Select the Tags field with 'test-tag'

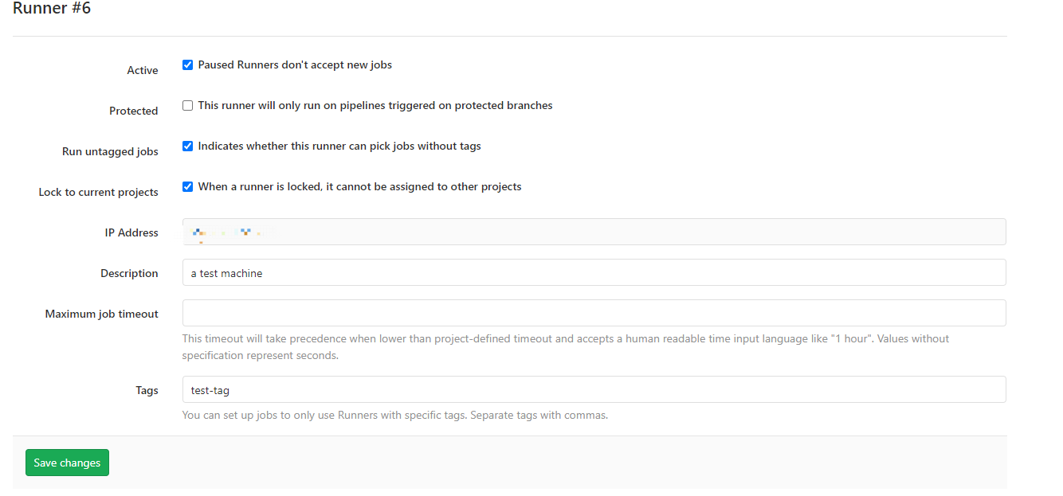[x=594, y=389]
